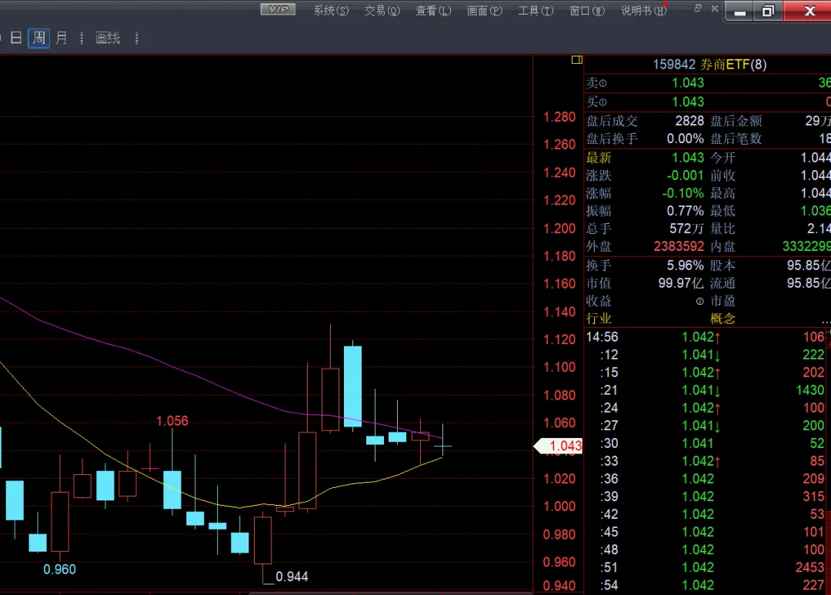This screenshot has width=831, height=595.
Task: Open the 画面(P) menu
Action: [x=485, y=11]
